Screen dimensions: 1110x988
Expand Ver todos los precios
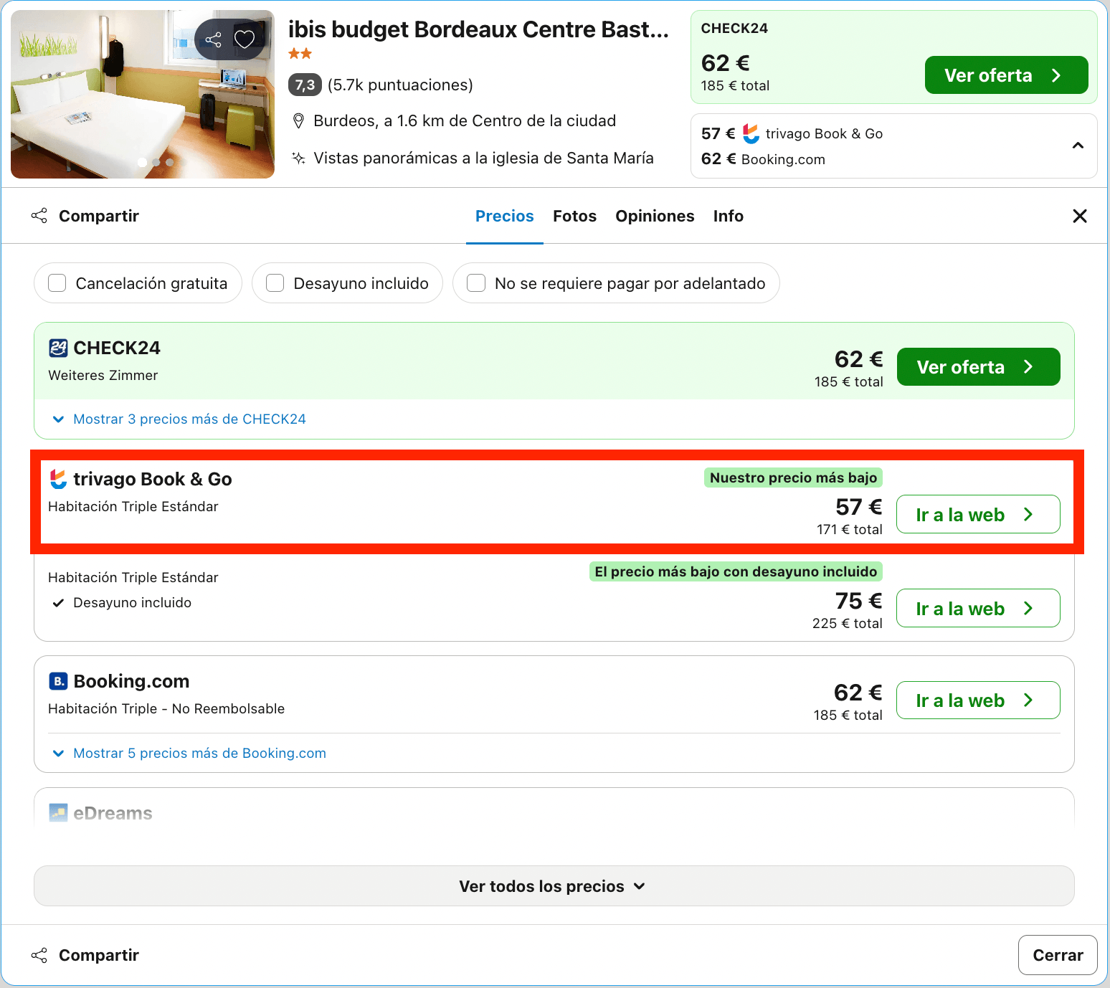point(554,886)
